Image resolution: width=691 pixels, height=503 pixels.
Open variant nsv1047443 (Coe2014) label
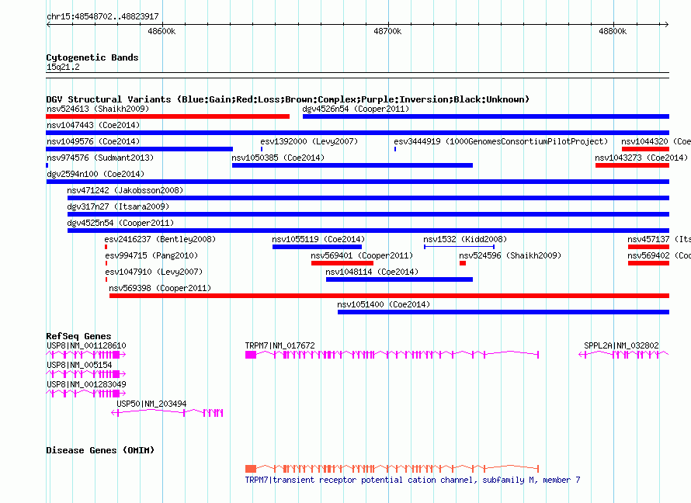93,125
